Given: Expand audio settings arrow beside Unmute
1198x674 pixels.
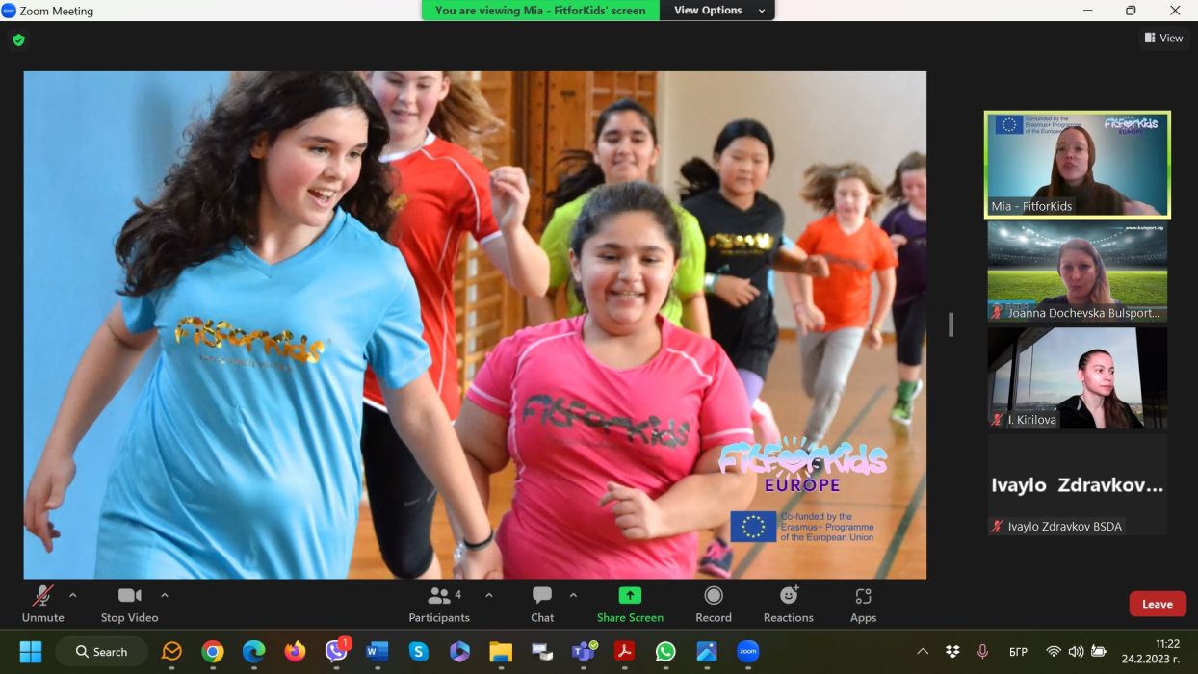Looking at the screenshot, I should click(x=73, y=595).
